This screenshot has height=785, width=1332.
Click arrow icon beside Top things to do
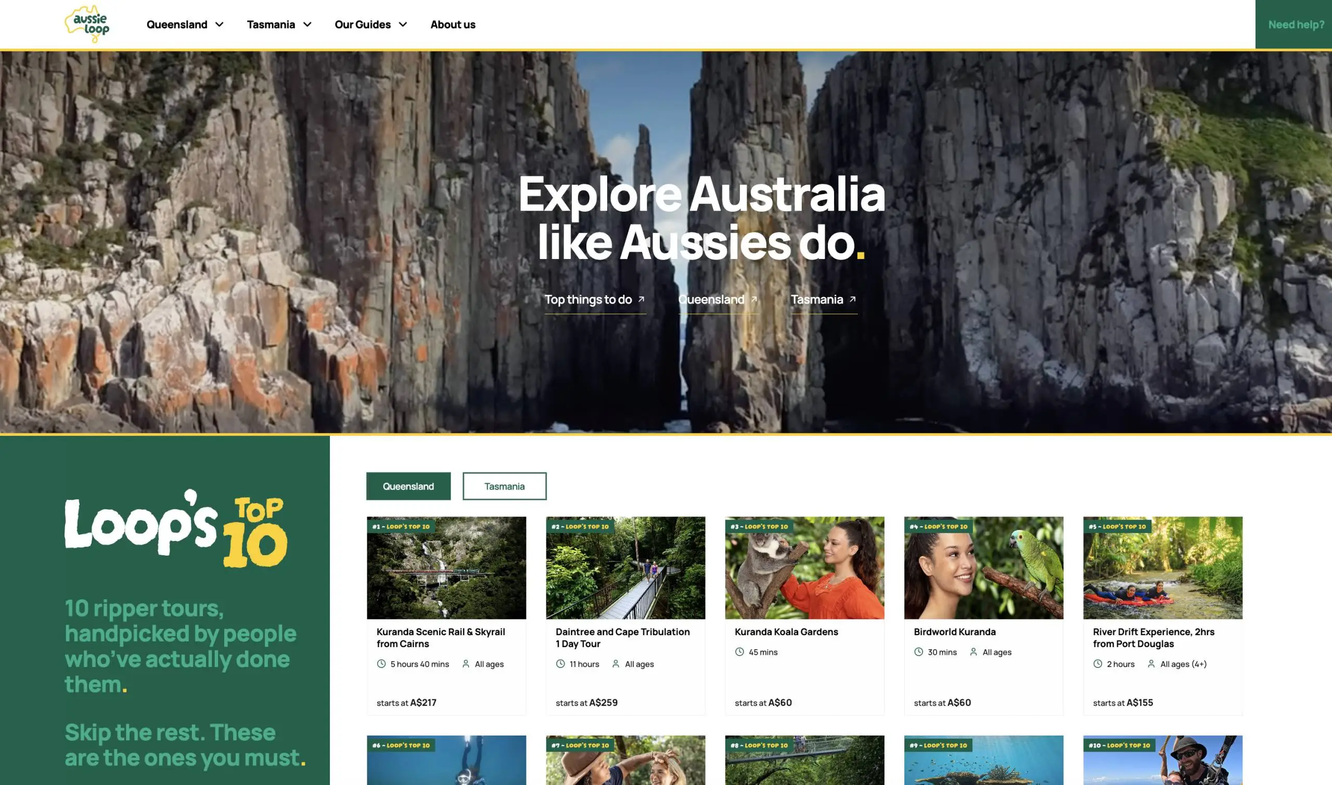[641, 299]
